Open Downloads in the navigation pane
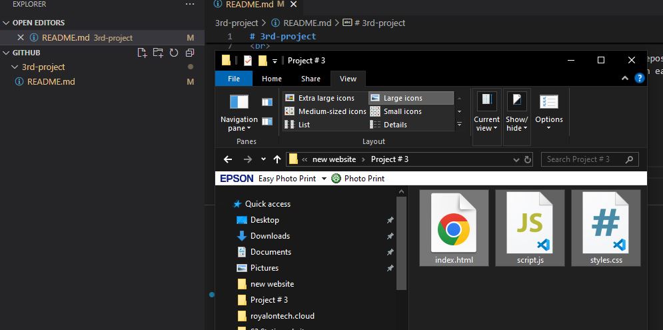This screenshot has height=330, width=663. pyautogui.click(x=263, y=236)
